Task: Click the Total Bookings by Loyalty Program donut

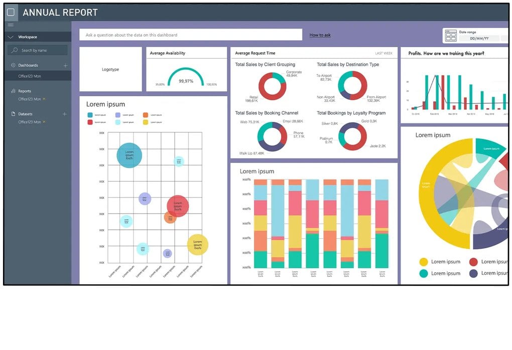Action: [352, 136]
